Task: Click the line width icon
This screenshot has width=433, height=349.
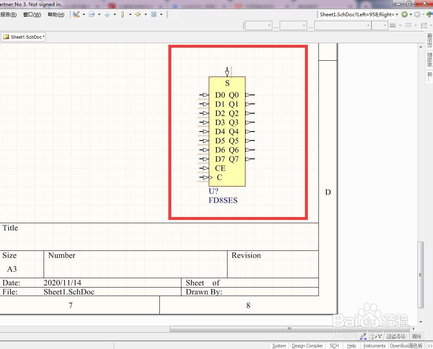Action: (392, 26)
